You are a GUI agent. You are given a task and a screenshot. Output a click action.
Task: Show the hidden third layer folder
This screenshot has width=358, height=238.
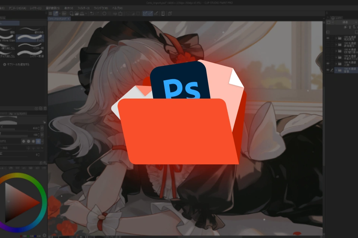[x=328, y=51]
